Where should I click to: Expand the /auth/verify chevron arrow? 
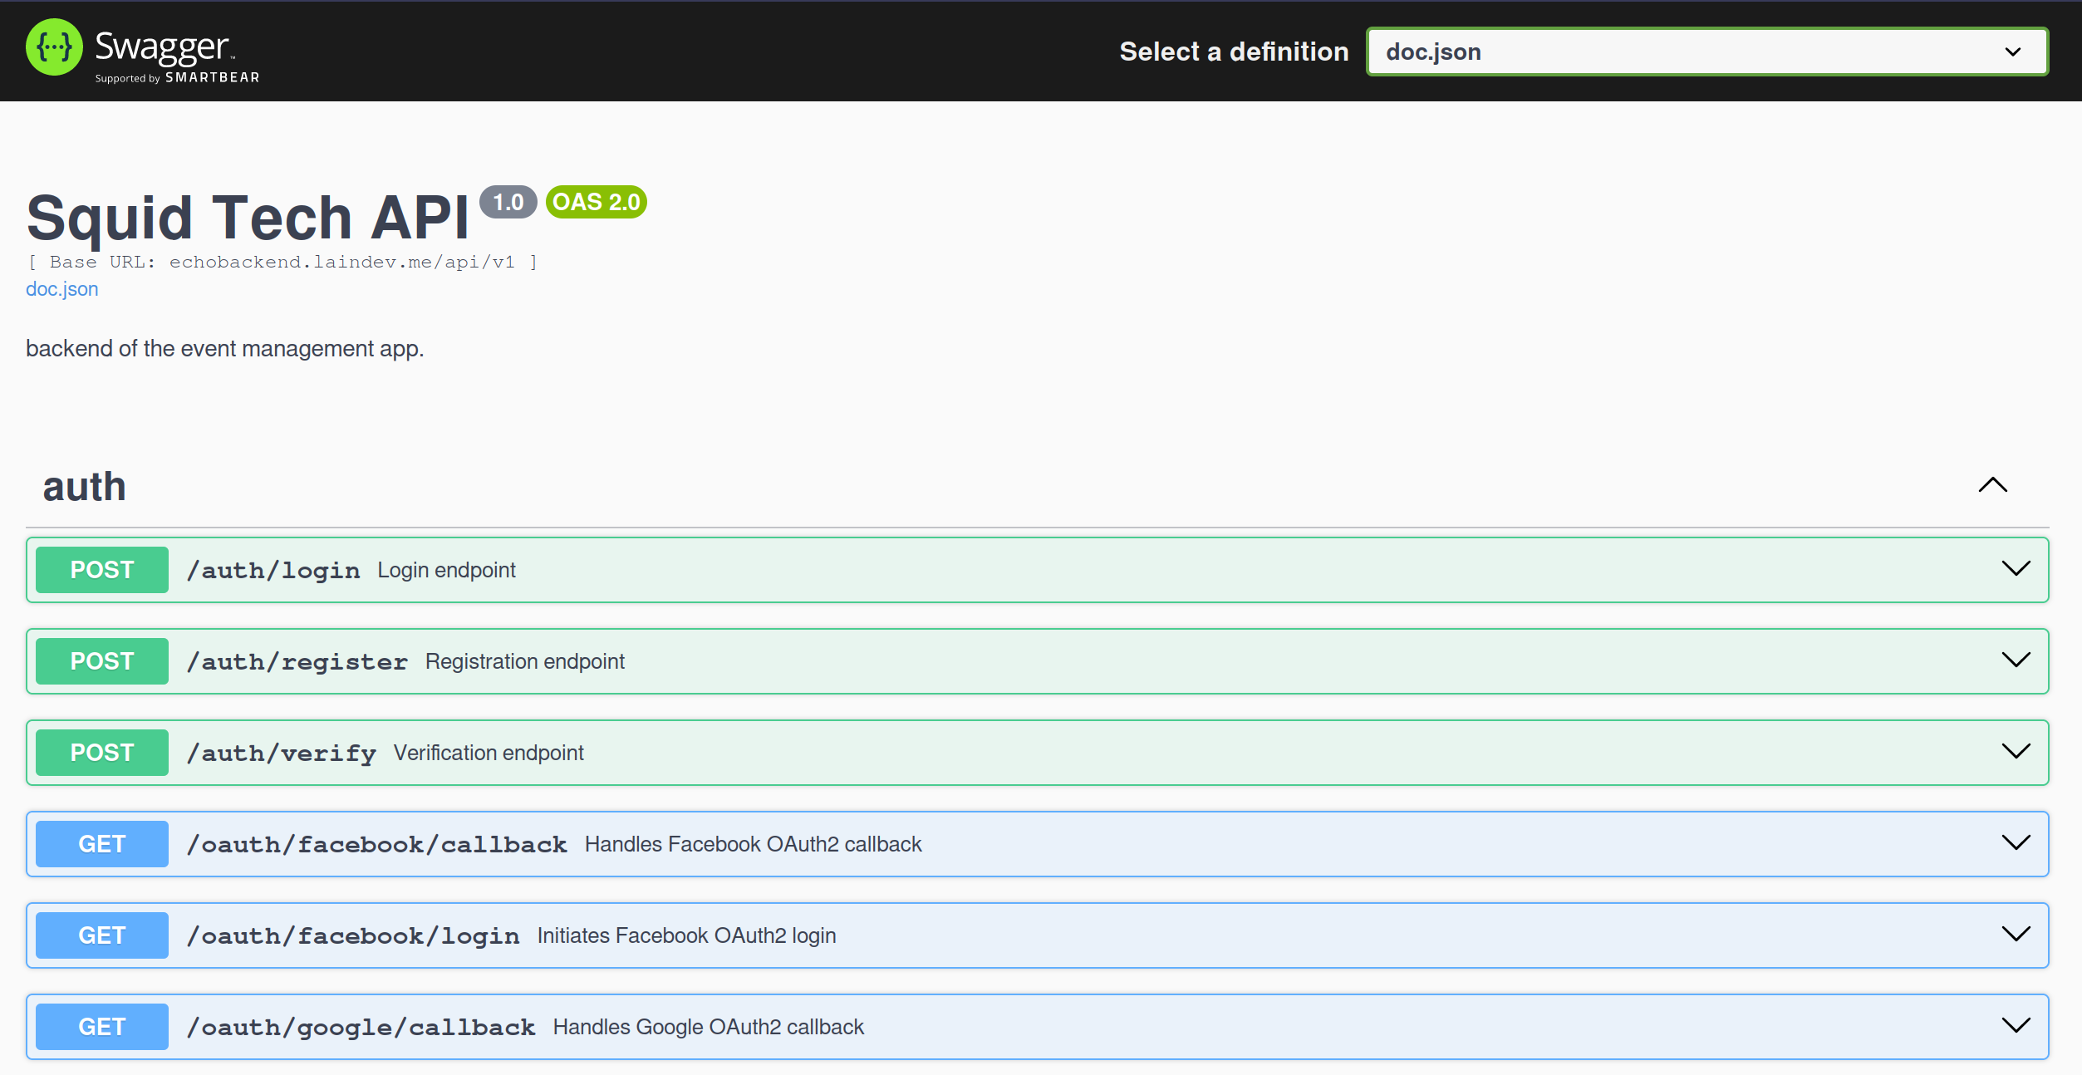tap(2016, 752)
